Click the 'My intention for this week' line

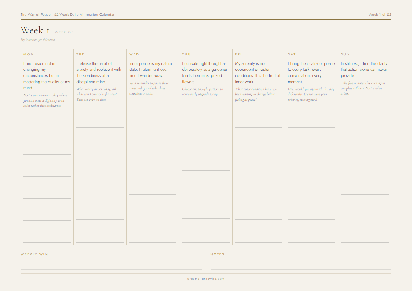click(225, 40)
